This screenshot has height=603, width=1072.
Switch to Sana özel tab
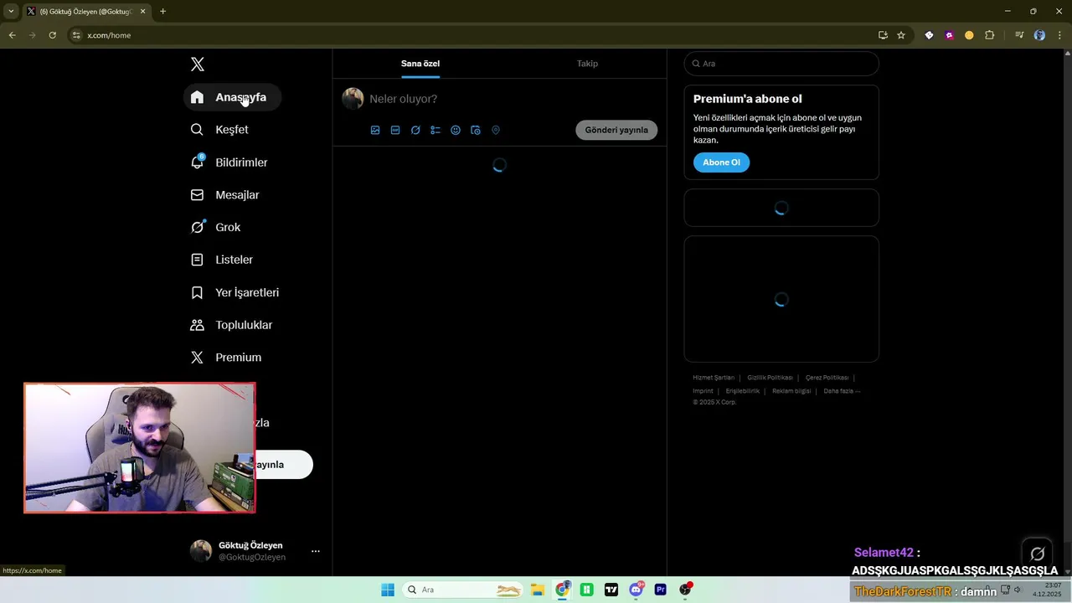pyautogui.click(x=420, y=64)
